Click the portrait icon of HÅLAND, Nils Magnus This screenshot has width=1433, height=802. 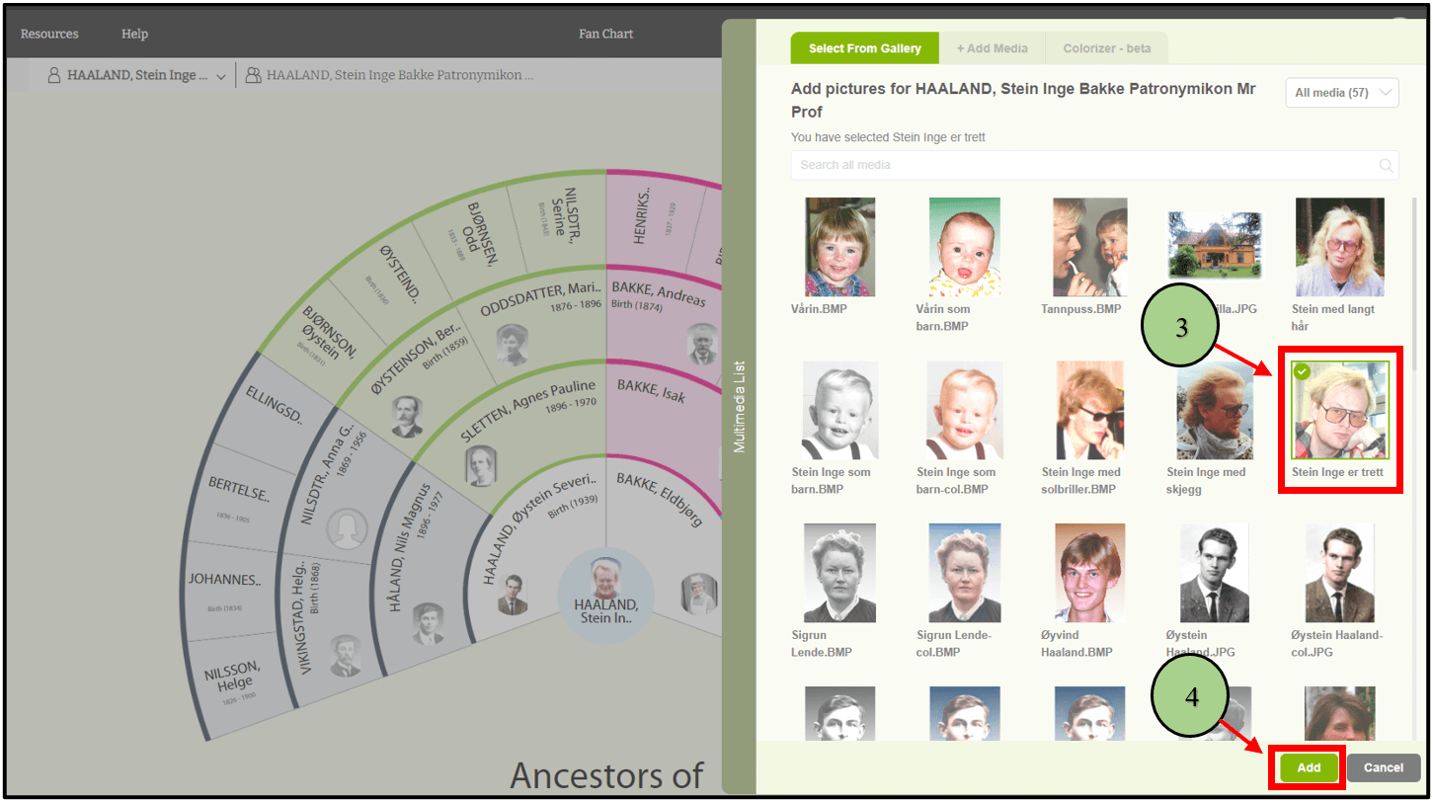tap(428, 622)
